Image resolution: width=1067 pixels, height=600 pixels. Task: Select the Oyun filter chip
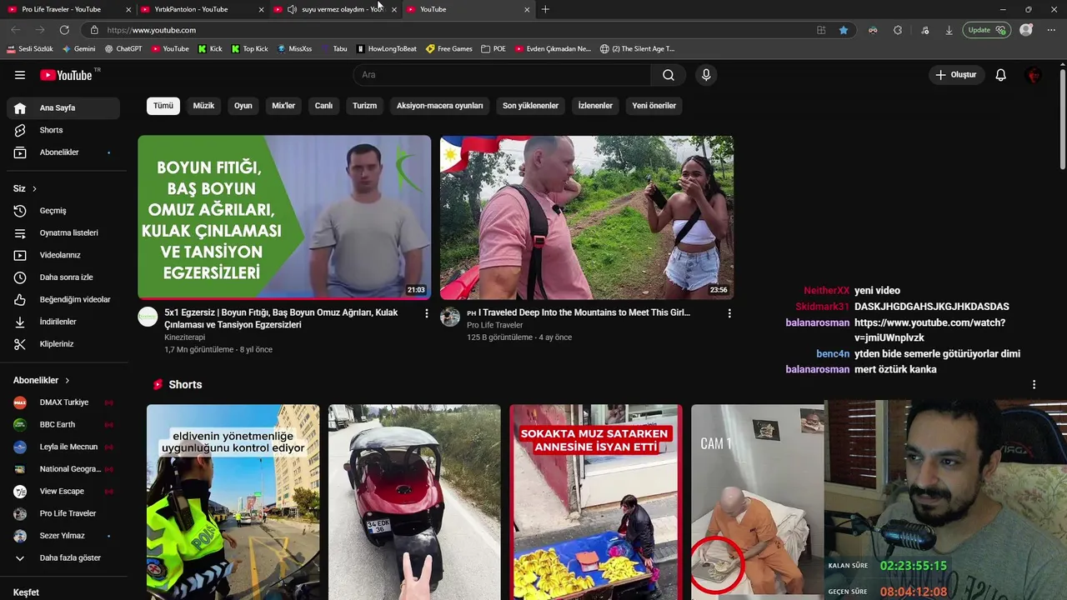(243, 106)
